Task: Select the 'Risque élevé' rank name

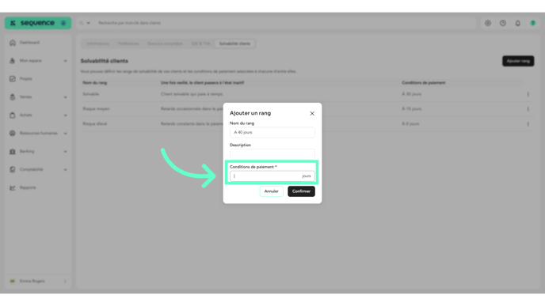Action: point(95,124)
